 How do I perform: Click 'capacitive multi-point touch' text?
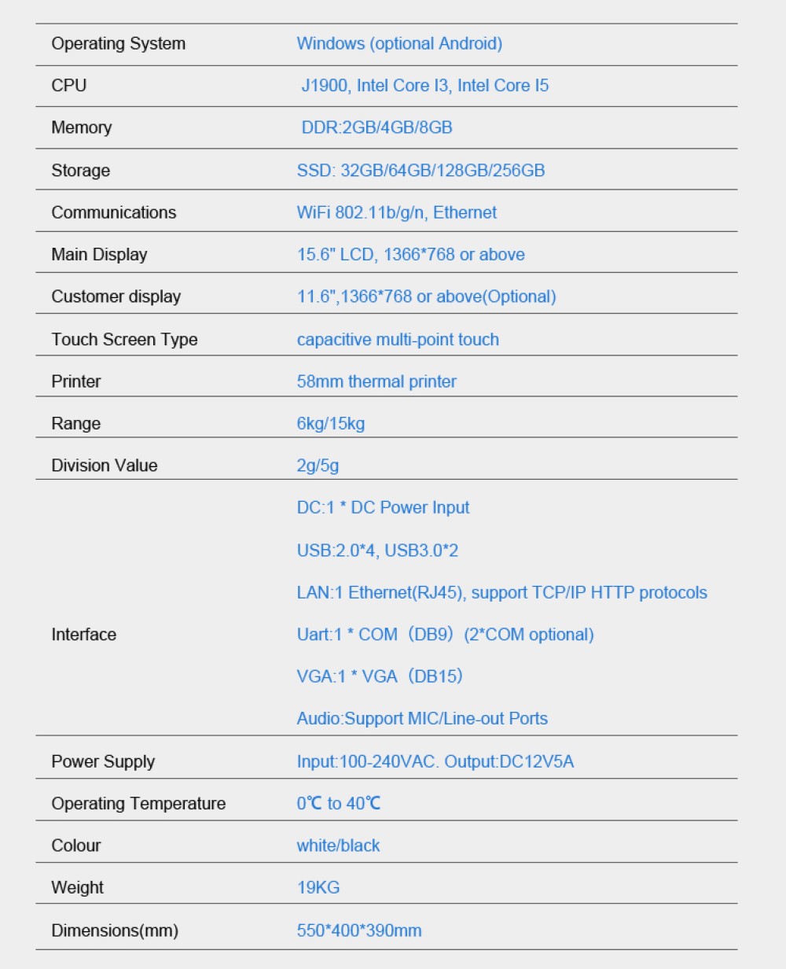398,340
